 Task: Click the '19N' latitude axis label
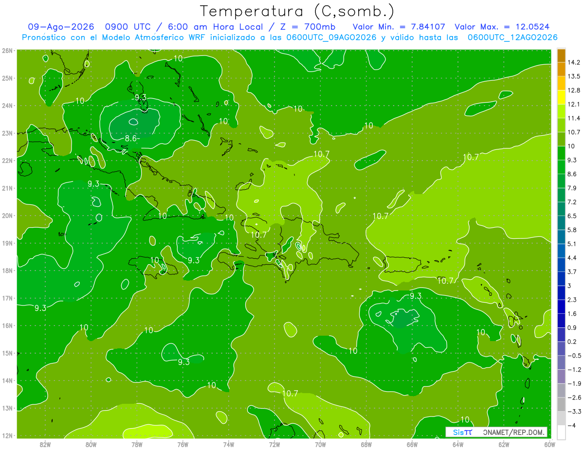7,243
